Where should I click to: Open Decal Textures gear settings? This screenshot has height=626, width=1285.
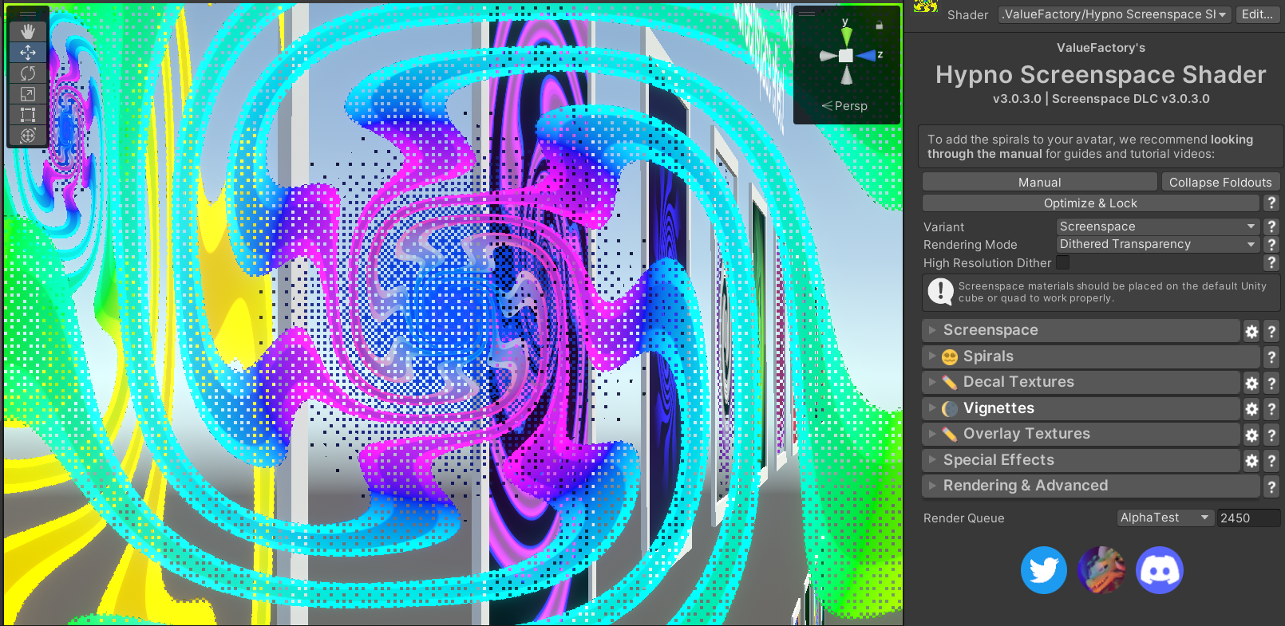click(x=1251, y=384)
